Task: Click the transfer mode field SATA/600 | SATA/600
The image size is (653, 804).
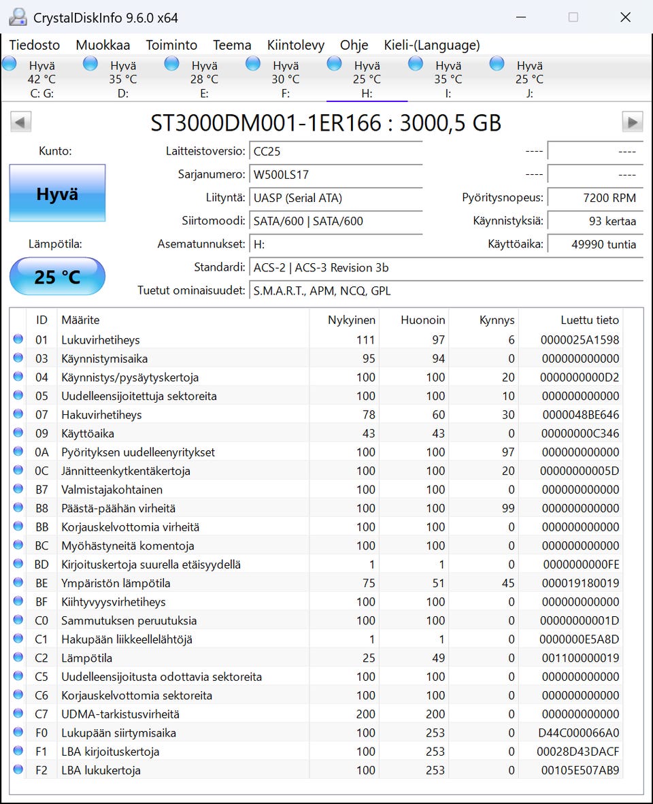Action: pos(336,221)
